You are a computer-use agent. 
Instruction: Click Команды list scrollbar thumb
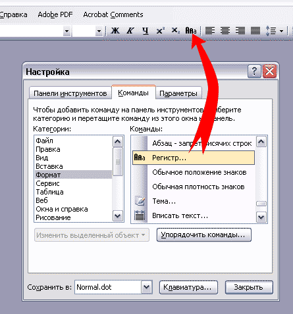point(261,204)
